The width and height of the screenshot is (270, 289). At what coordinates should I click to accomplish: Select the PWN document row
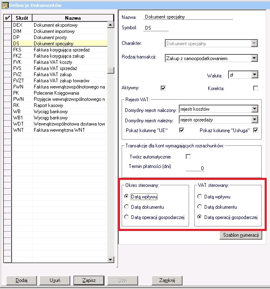tap(60, 99)
